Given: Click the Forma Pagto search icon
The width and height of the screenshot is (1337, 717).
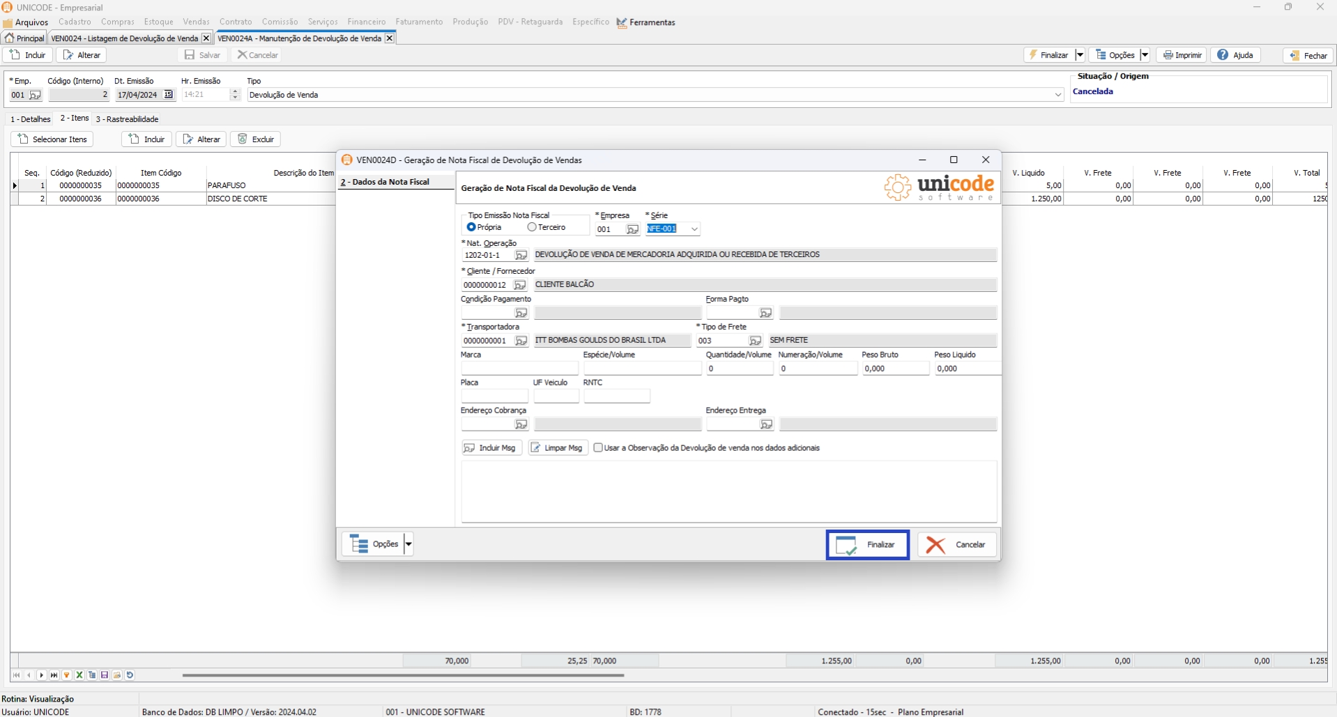Looking at the screenshot, I should (765, 313).
